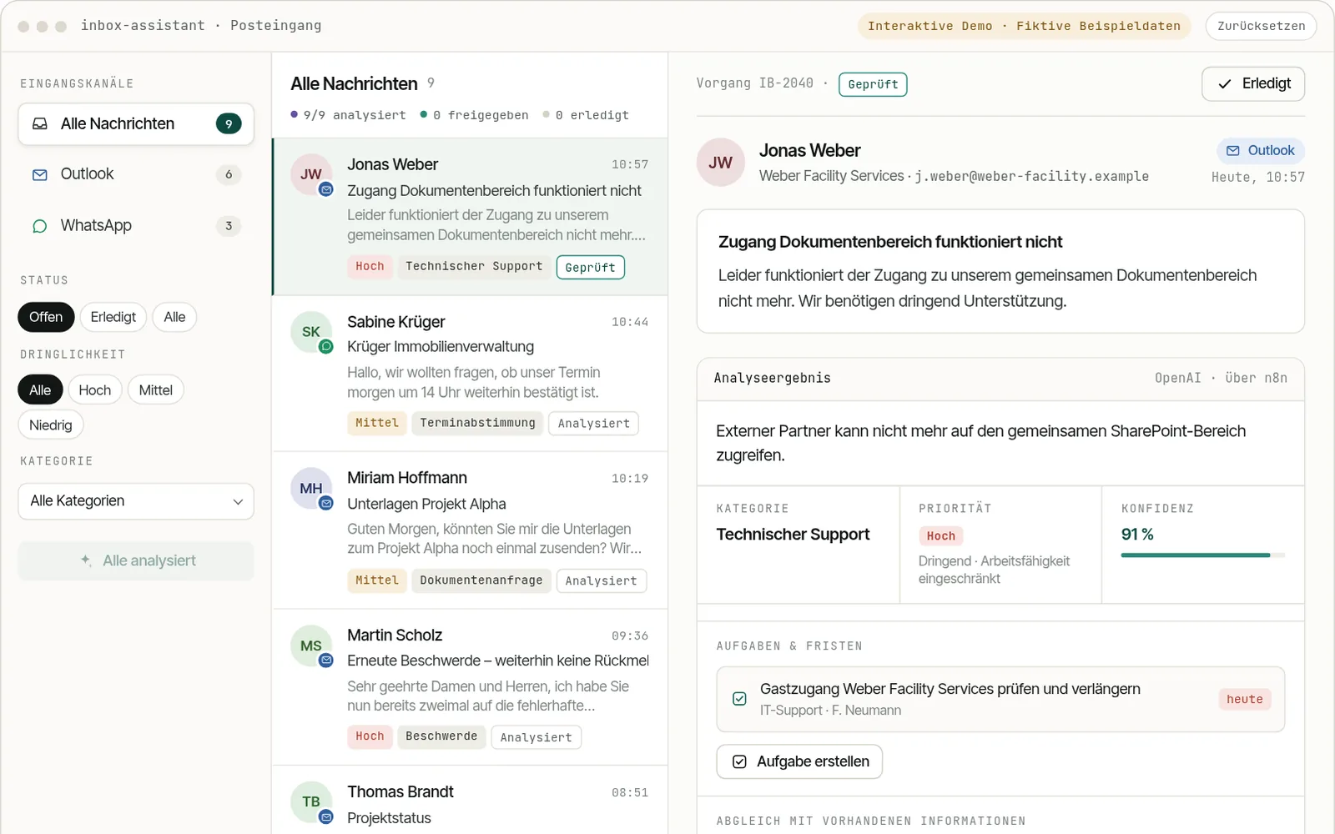Toggle the Gastzugang Weber Facility Services task checkbox
The height and width of the screenshot is (834, 1335).
739,699
